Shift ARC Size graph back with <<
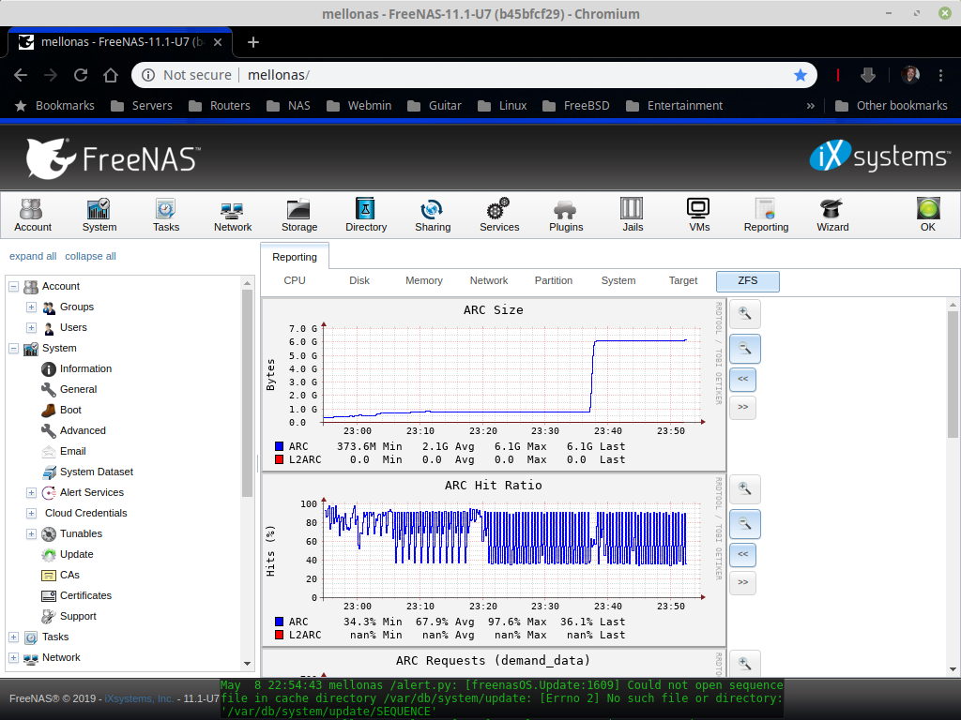 [x=743, y=379]
